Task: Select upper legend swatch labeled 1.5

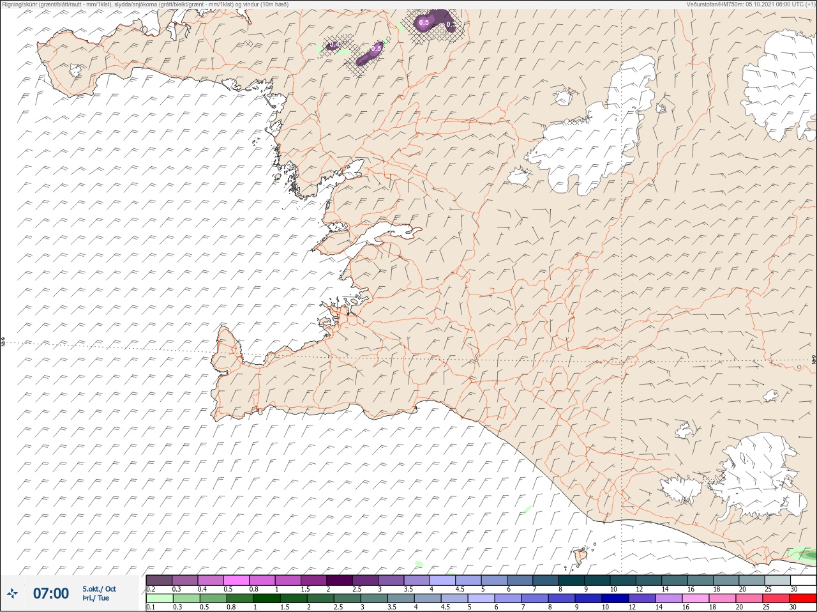Action: 313,581
